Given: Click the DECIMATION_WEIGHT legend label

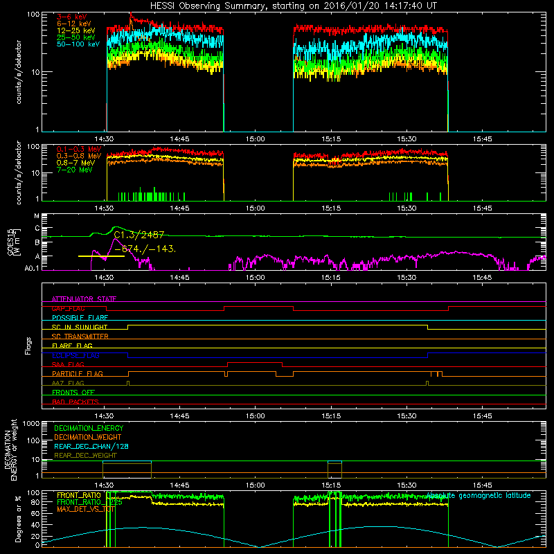Looking at the screenshot, I should 88,437.
